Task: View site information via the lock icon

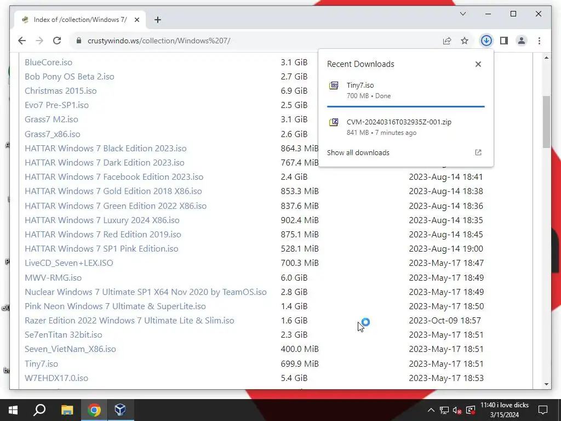Action: [79, 41]
